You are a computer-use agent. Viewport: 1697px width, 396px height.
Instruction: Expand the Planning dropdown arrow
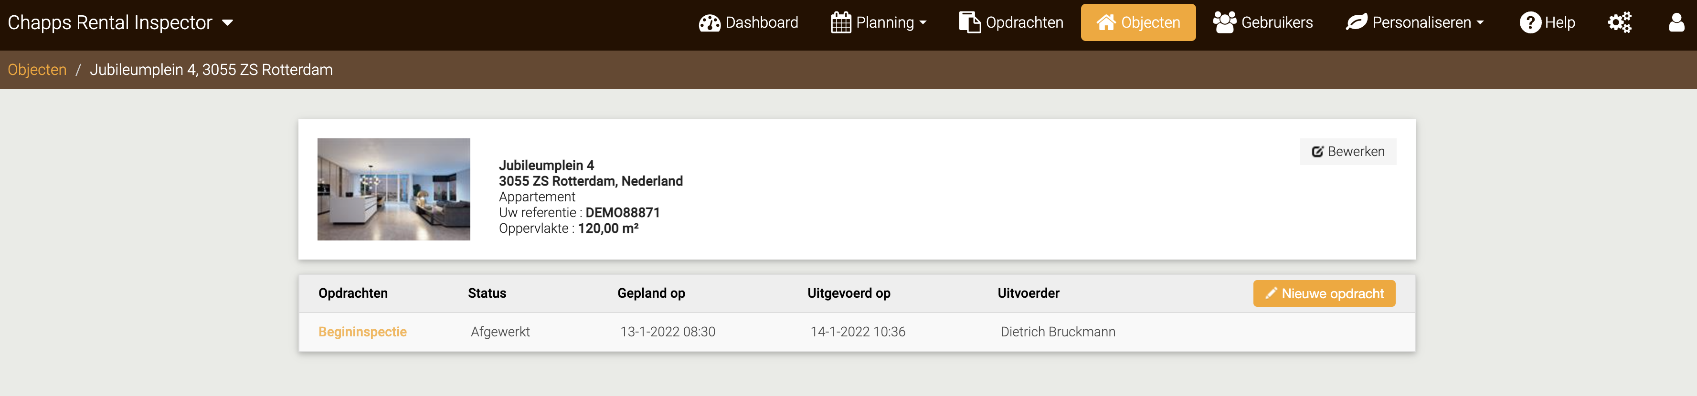[923, 23]
